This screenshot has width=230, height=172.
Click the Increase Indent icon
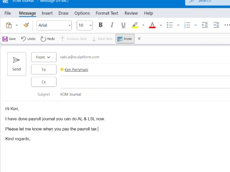coord(216,25)
